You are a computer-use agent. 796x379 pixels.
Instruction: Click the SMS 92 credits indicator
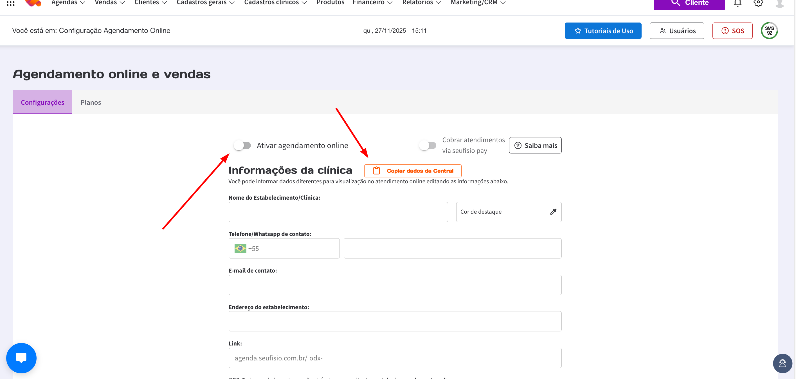click(x=769, y=31)
